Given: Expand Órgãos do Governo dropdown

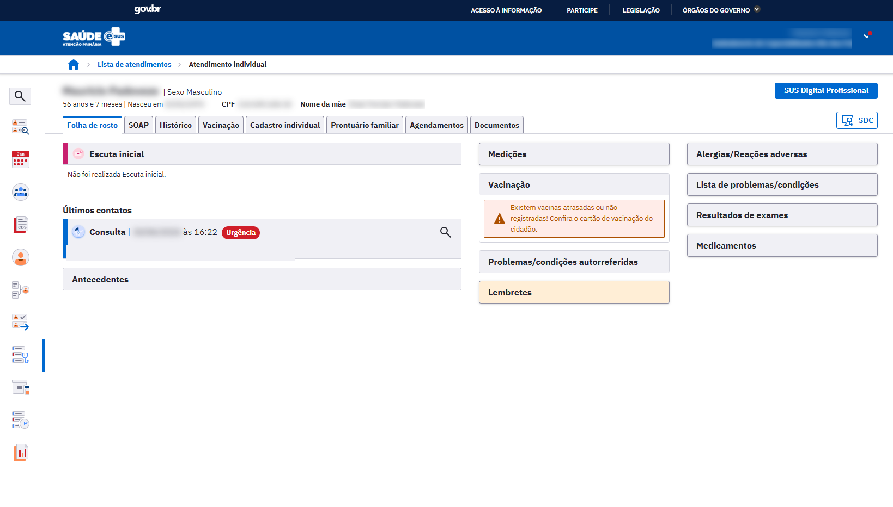Looking at the screenshot, I should pos(721,10).
